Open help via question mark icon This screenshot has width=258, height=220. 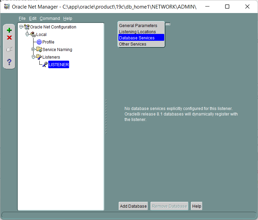tap(9, 62)
